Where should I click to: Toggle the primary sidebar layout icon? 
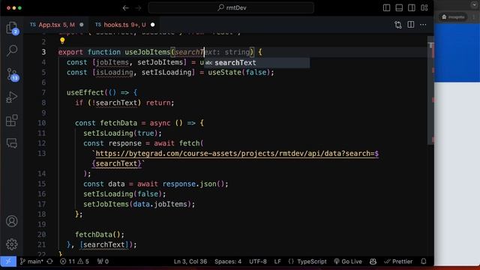pyautogui.click(x=386, y=8)
